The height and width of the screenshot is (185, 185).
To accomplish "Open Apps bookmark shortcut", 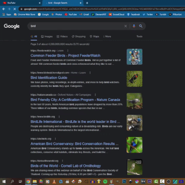I will [7, 14].
